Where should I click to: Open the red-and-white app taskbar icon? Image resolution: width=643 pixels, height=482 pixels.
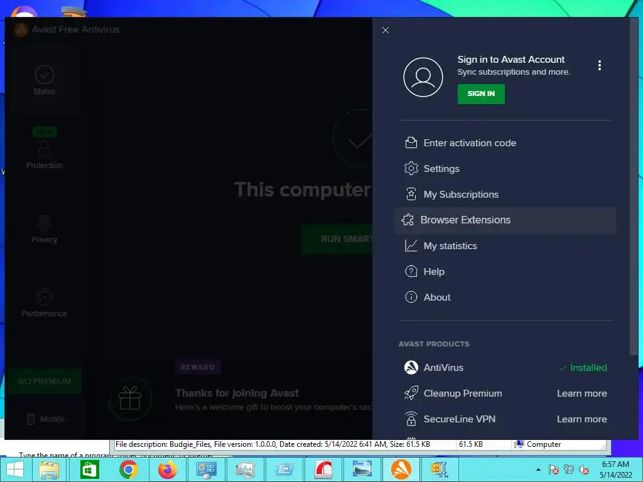pyautogui.click(x=323, y=469)
